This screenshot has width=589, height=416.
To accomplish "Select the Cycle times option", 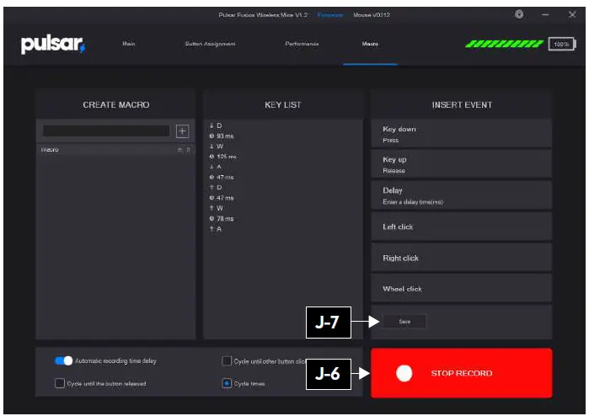I will pos(227,383).
